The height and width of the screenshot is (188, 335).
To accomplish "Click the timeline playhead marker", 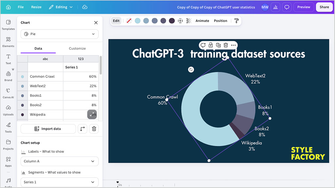I will 117,182.
